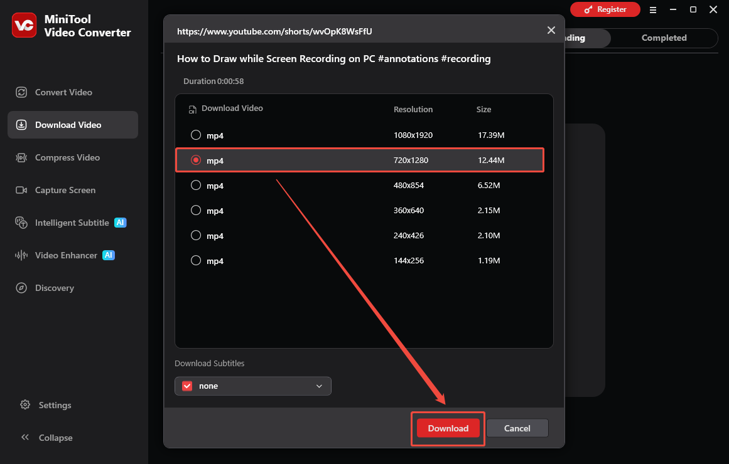The image size is (729, 464).
Task: Open the hamburger menu icon in title bar
Action: tap(653, 10)
